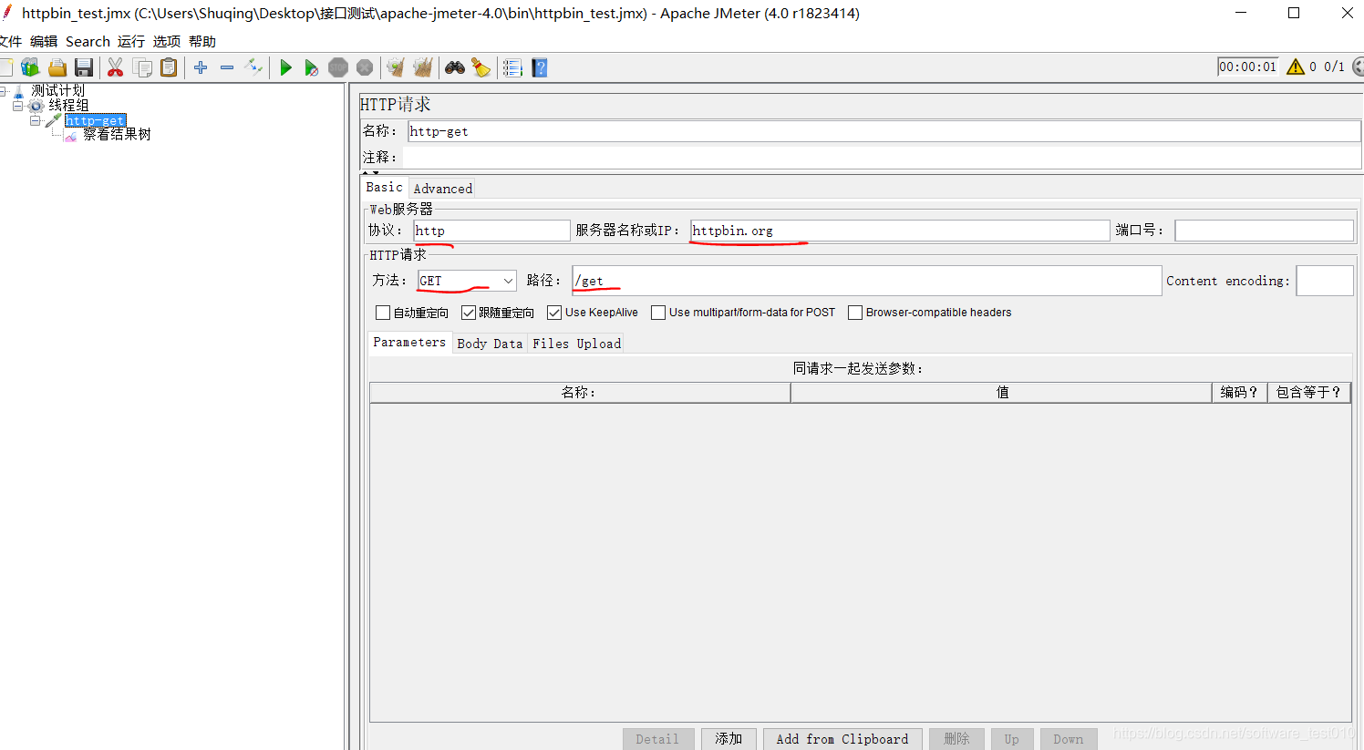Open the 方法 GET method dropdown

tap(467, 281)
